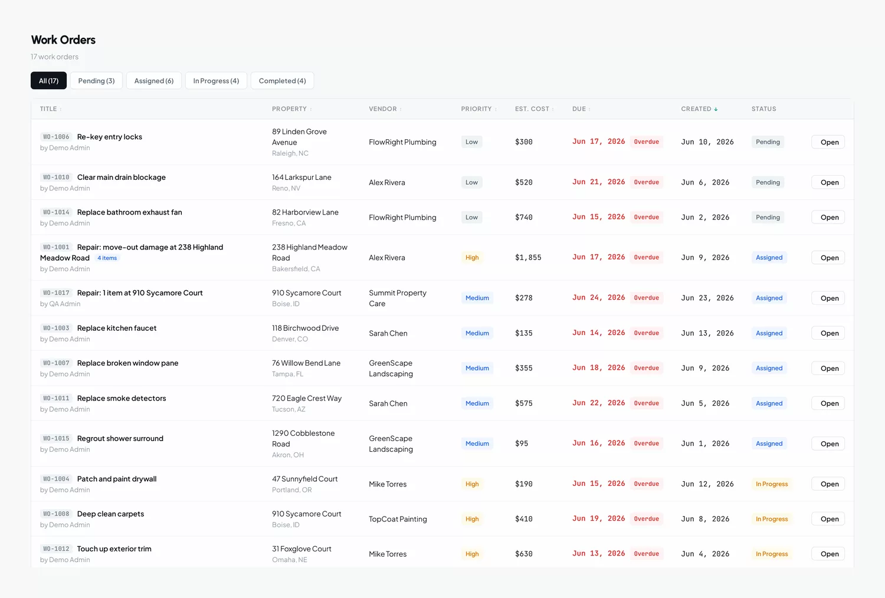885x598 pixels.
Task: Sort by the Property column header
Action: 292,109
